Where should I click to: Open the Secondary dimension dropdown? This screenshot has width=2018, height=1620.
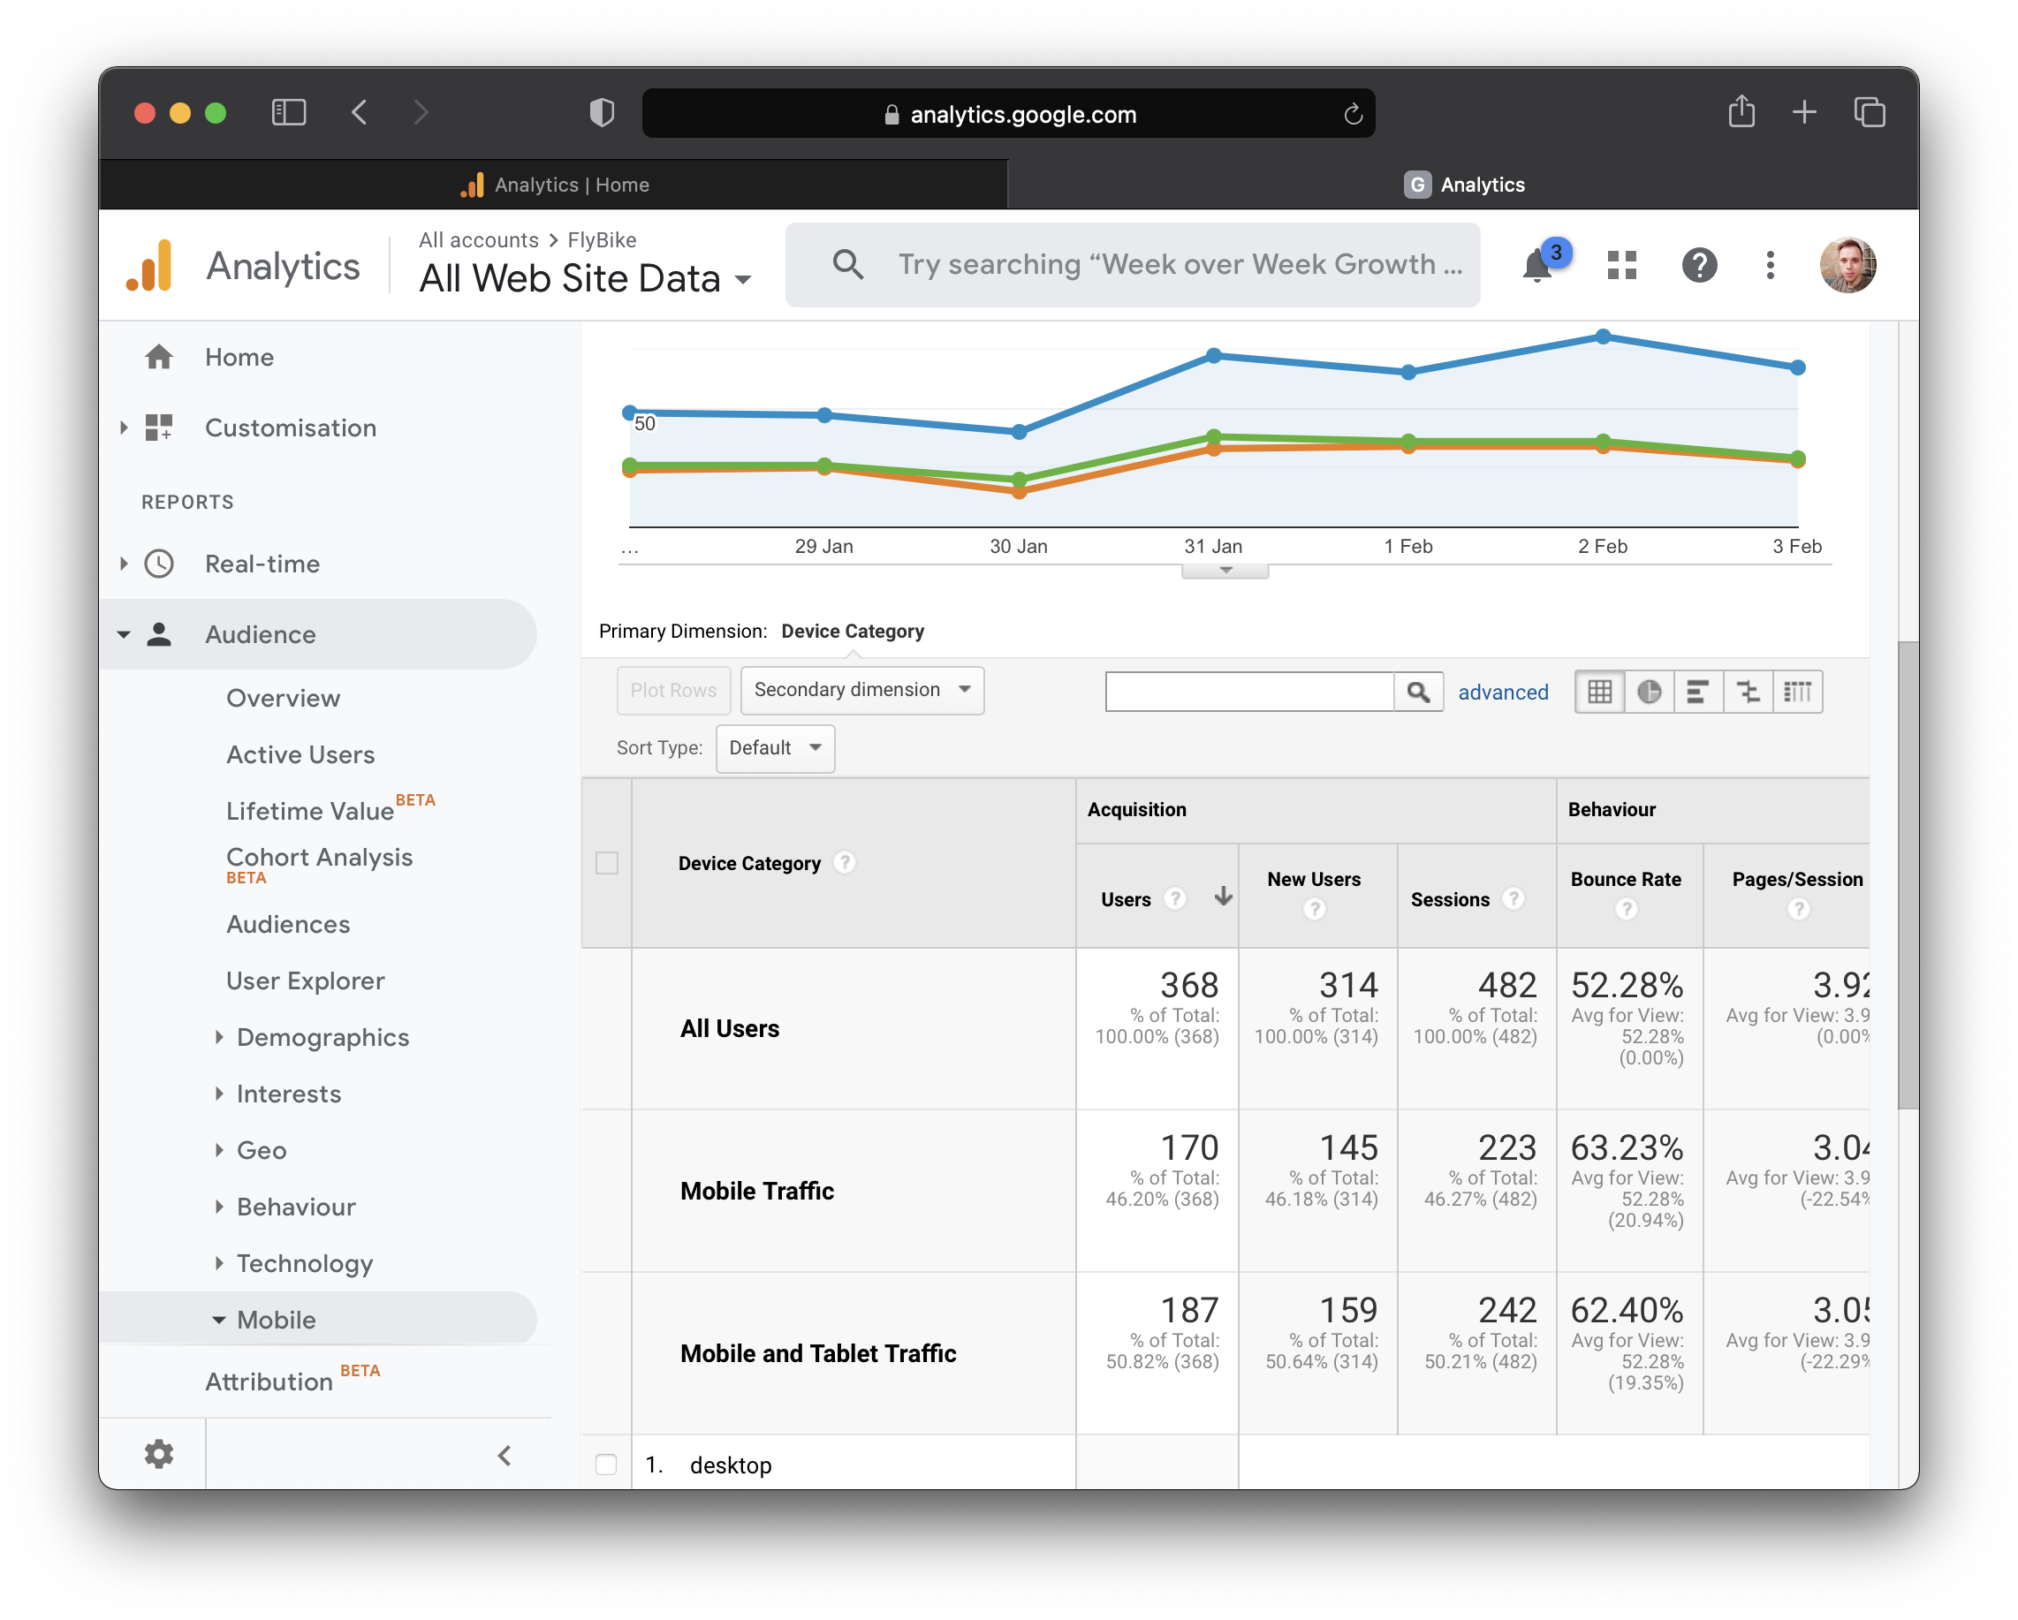click(x=861, y=690)
